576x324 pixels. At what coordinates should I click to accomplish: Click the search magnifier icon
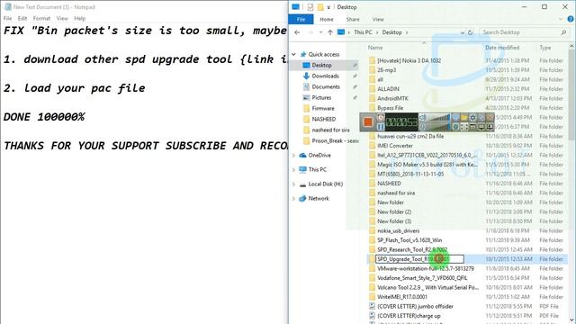click(563, 32)
